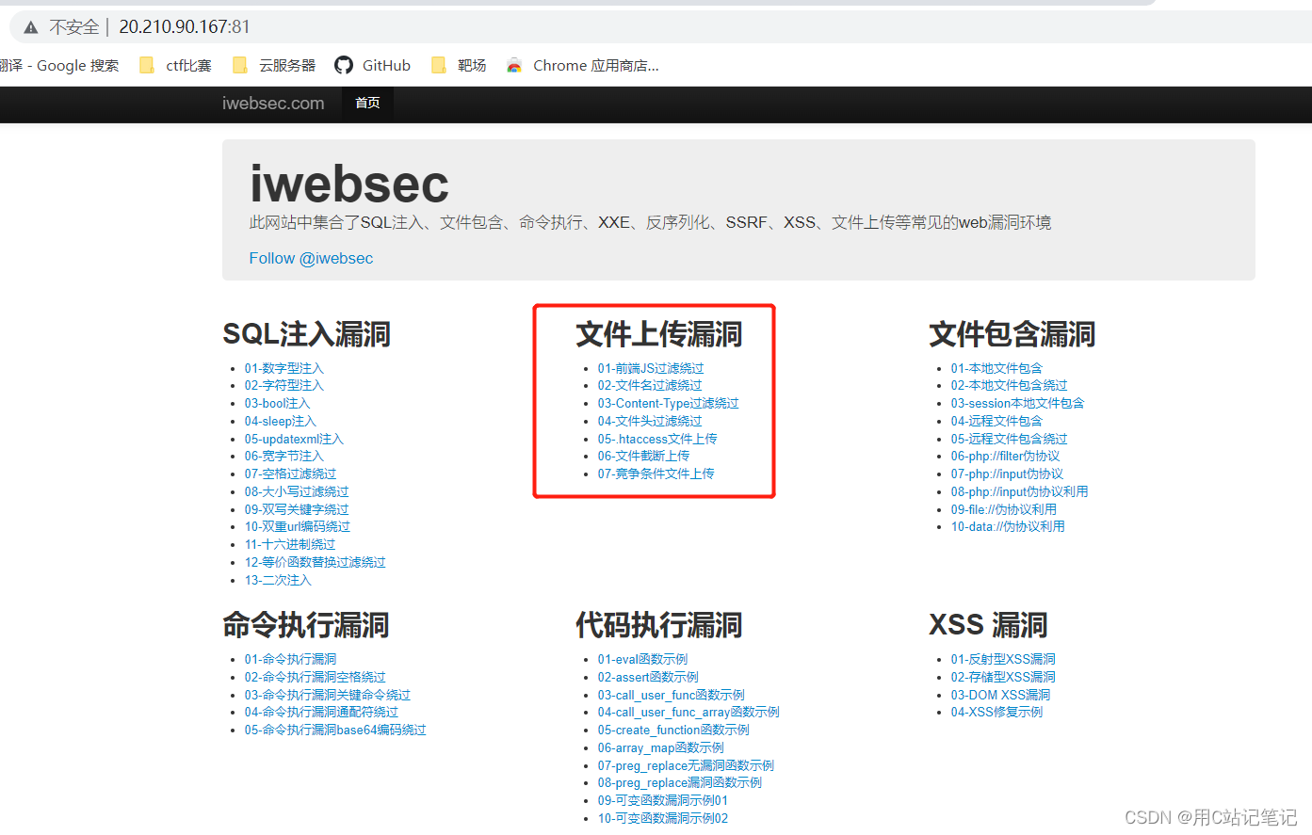Open 01-本地文件包含 link

pos(996,368)
